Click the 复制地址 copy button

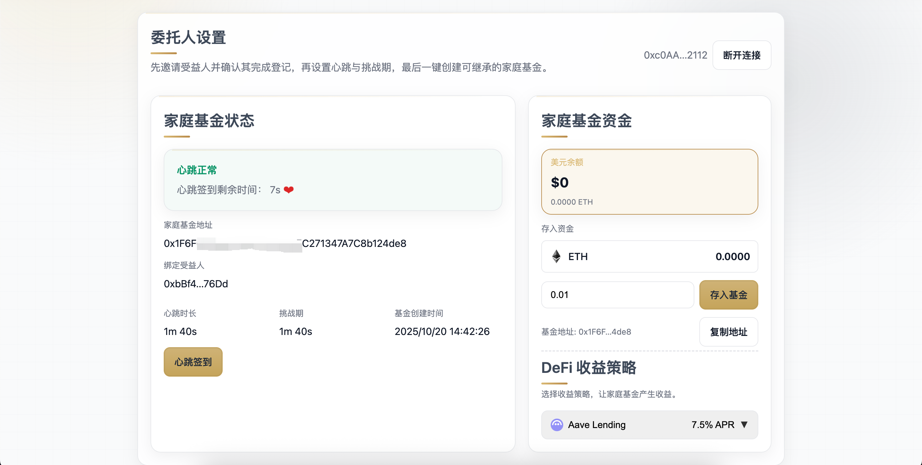click(729, 332)
